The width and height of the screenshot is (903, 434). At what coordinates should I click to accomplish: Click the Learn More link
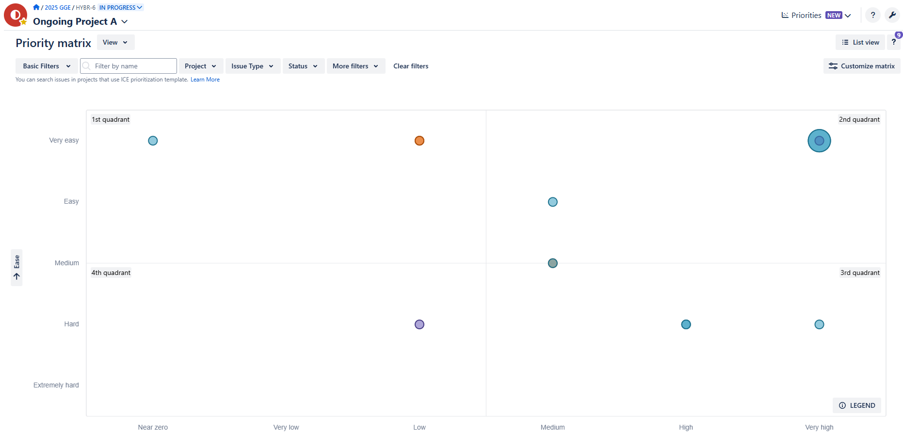tap(205, 80)
